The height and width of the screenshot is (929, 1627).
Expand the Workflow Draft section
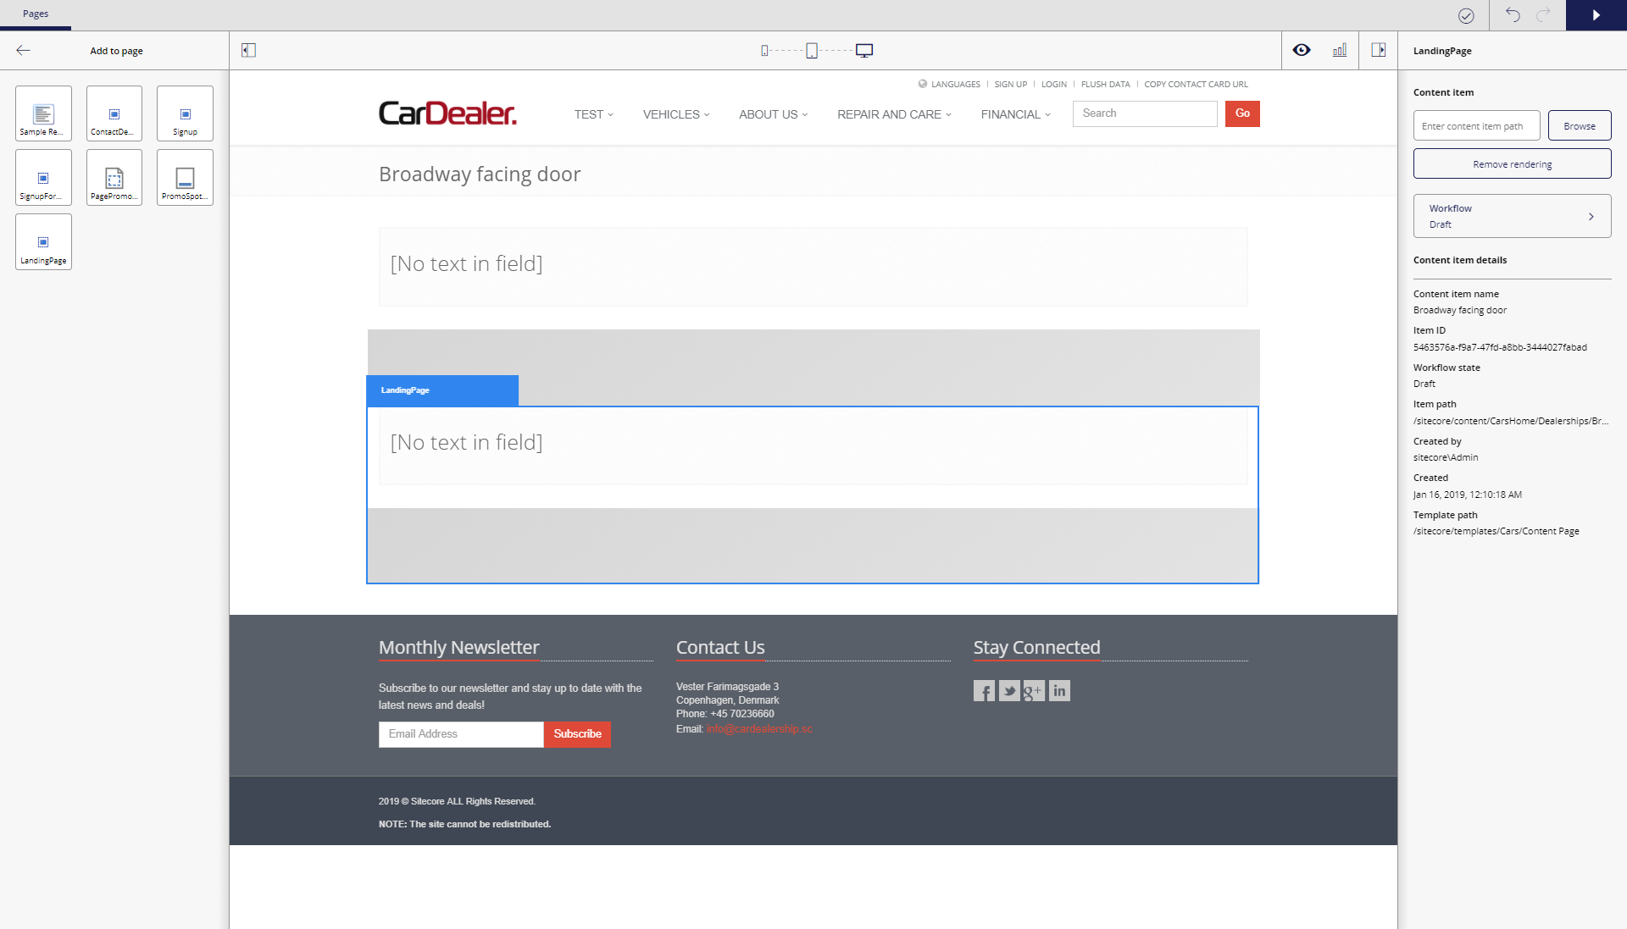[1512, 217]
